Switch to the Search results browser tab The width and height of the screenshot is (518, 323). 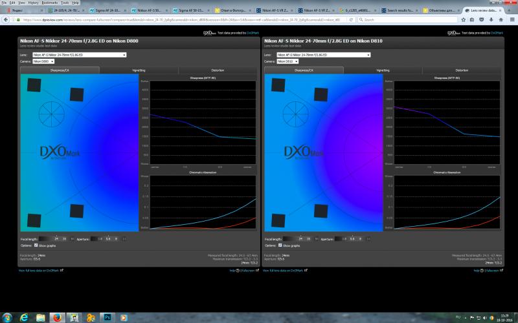click(399, 10)
